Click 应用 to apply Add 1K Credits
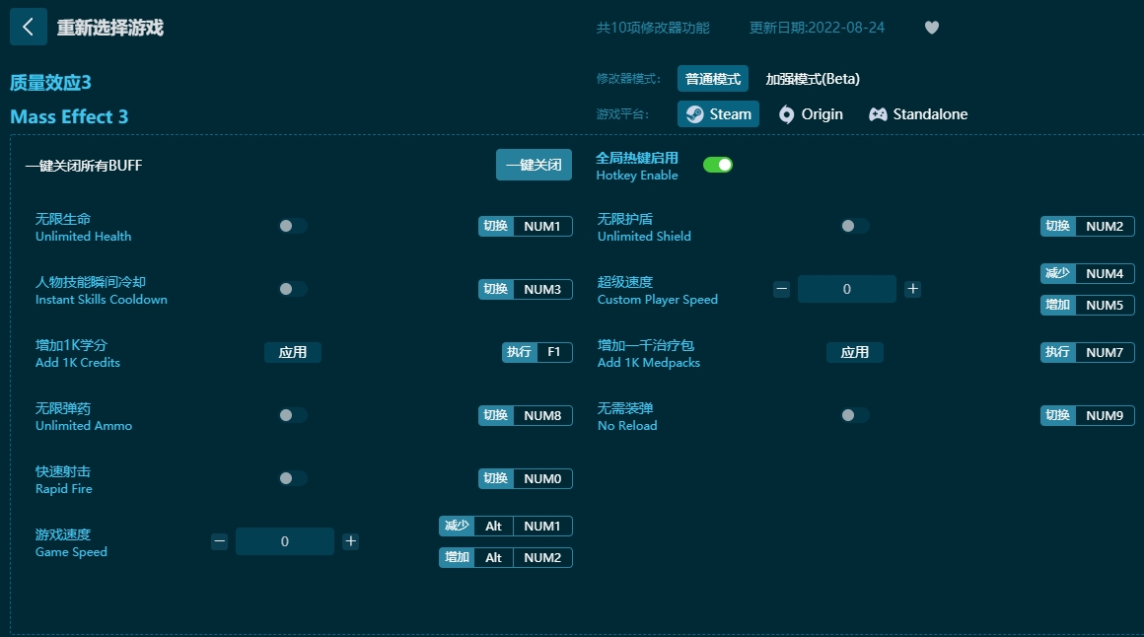The height and width of the screenshot is (637, 1144). point(292,352)
